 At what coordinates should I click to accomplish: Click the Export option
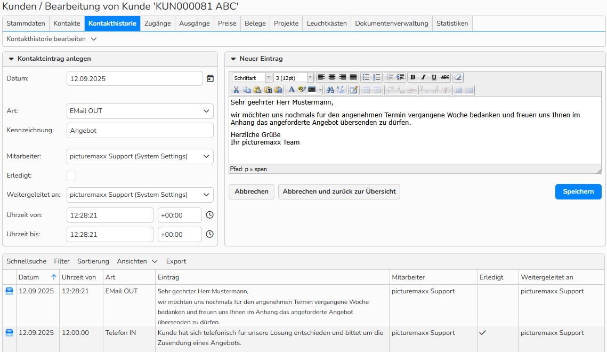[x=176, y=261]
